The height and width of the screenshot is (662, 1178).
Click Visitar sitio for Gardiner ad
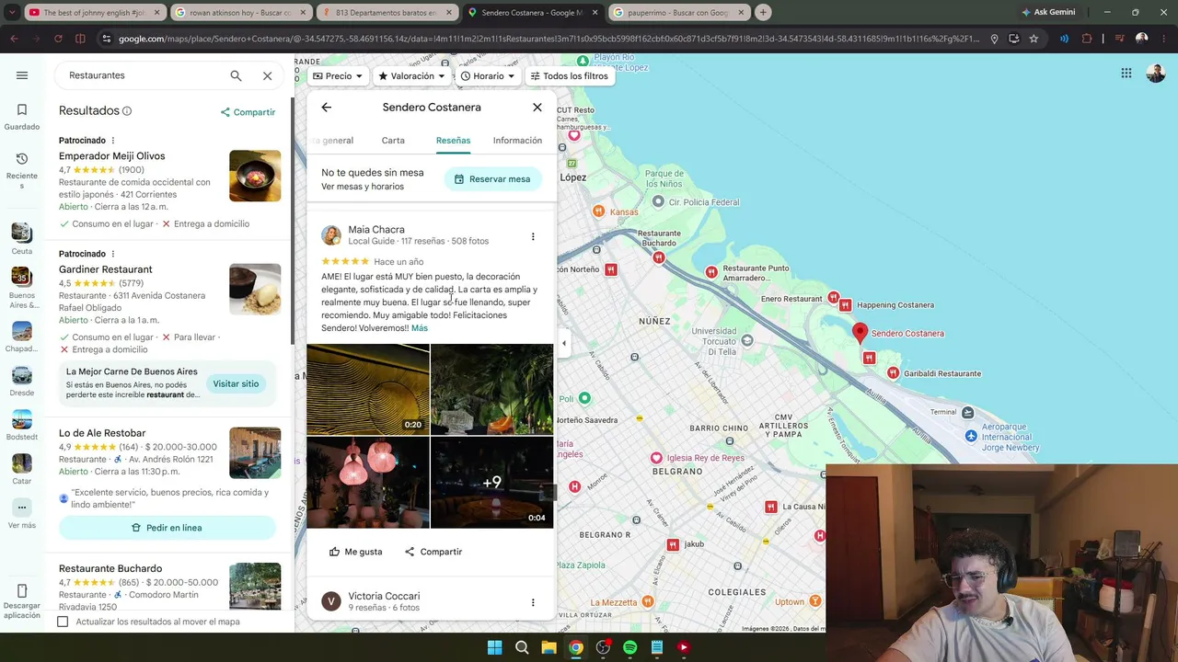tap(236, 383)
